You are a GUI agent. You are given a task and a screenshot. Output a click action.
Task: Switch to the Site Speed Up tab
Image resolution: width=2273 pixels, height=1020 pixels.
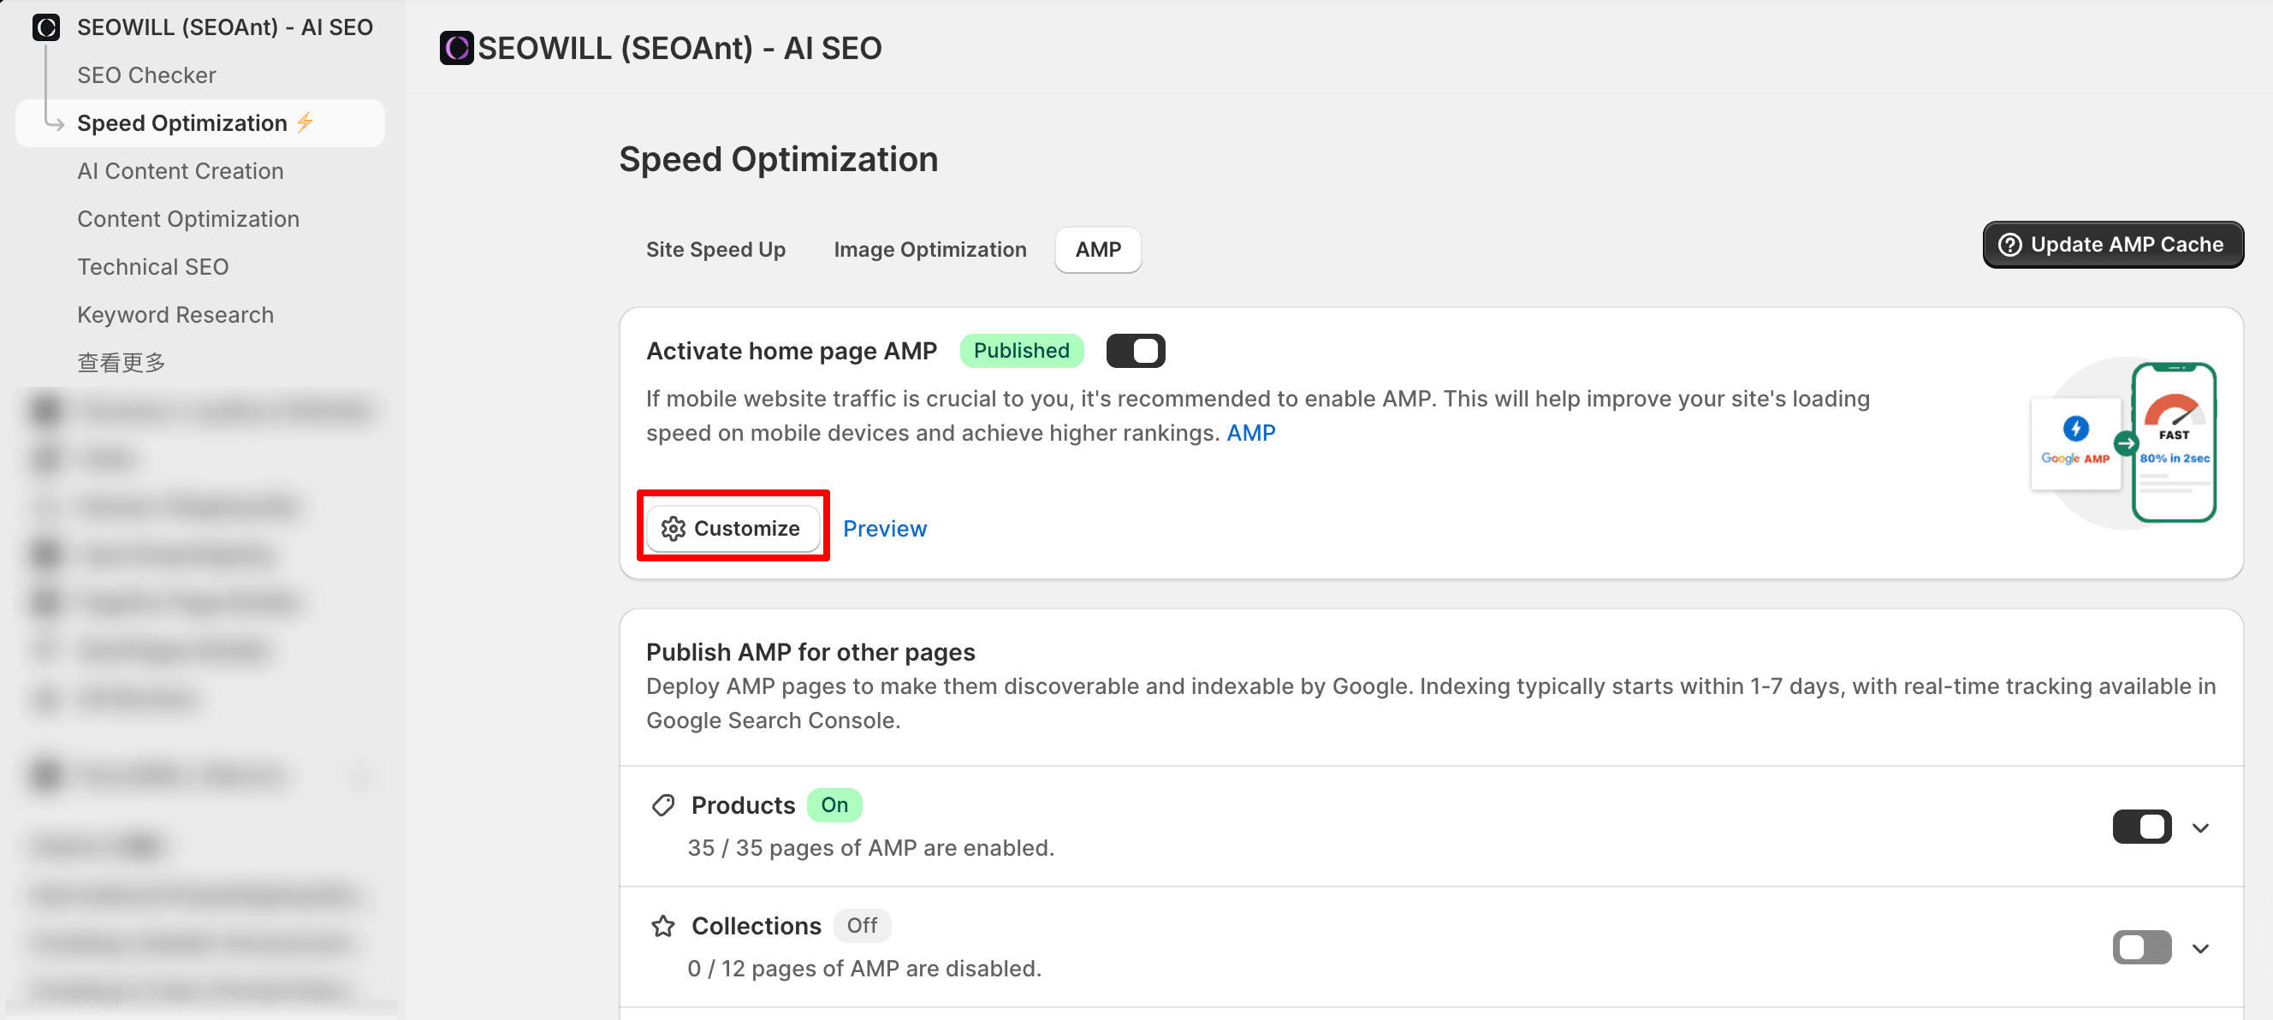(715, 250)
